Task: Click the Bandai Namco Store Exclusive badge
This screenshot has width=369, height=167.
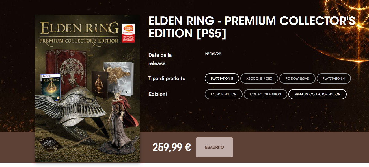Action: [x=128, y=33]
